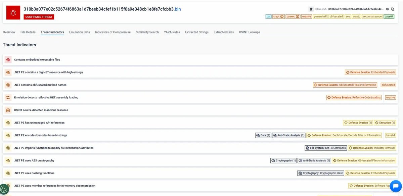Click the file name ending in .bin
This screenshot has height=196, width=403.
(x=102, y=9)
